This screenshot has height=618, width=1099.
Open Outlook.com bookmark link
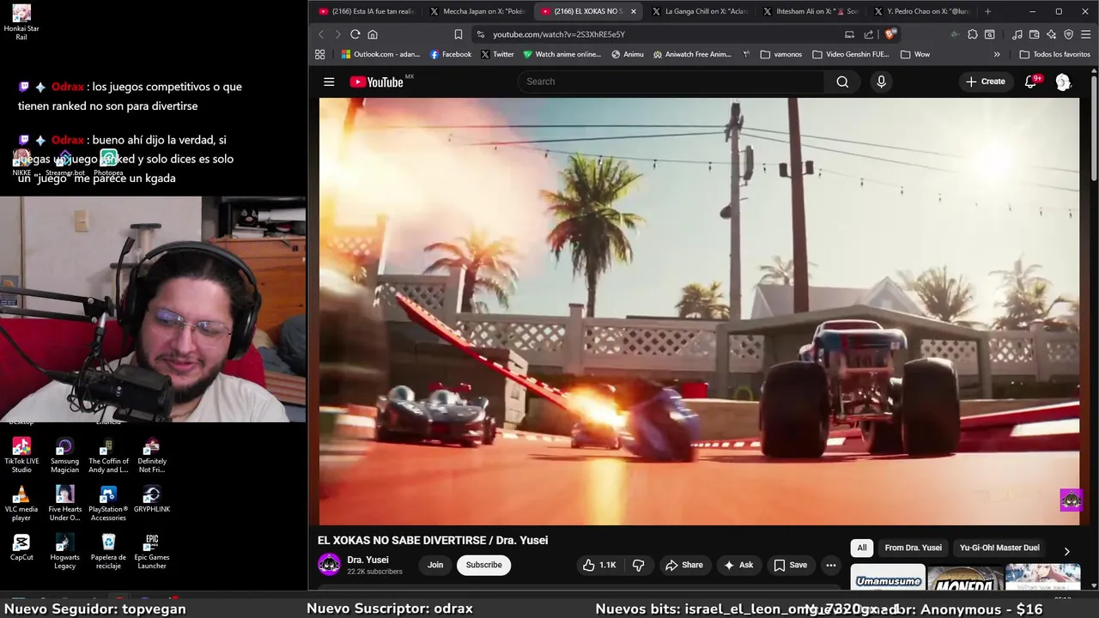click(x=380, y=54)
